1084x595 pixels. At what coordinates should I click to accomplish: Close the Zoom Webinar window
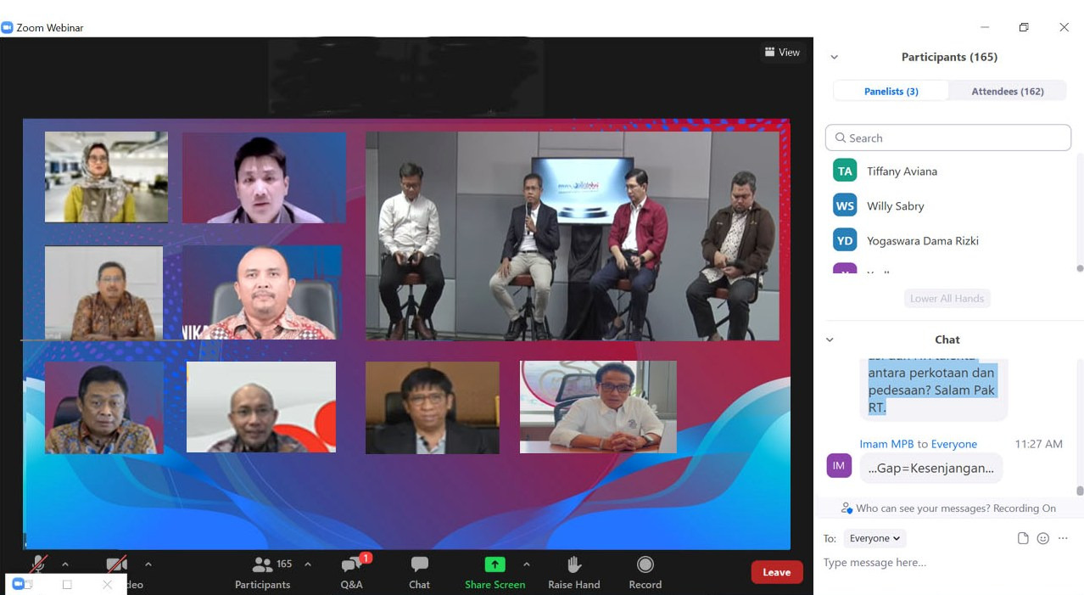(x=1064, y=27)
